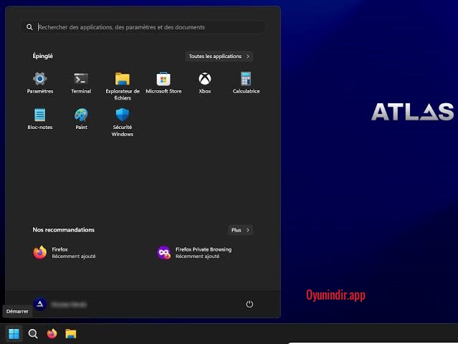Viewport: 458px width, 344px height.
Task: Focus the Rechercher des applications search field
Action: point(143,27)
